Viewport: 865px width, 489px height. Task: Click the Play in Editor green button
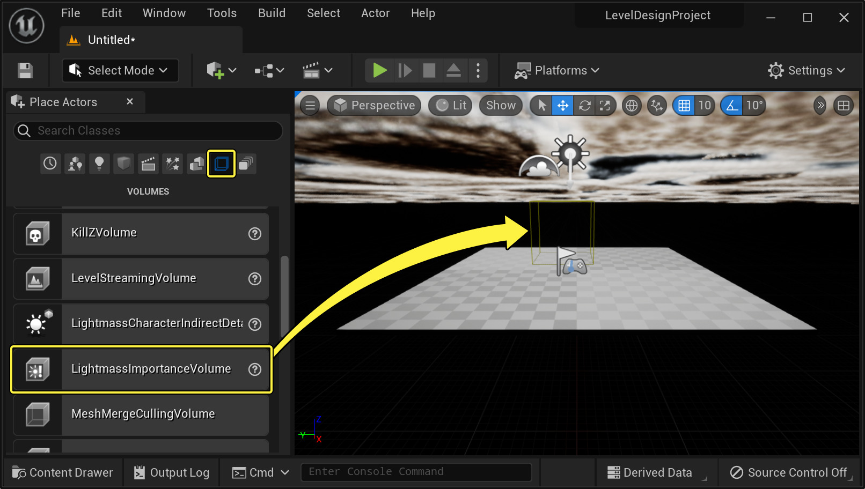click(x=379, y=70)
